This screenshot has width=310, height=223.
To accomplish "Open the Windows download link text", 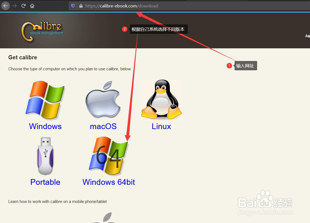I will pos(45,126).
